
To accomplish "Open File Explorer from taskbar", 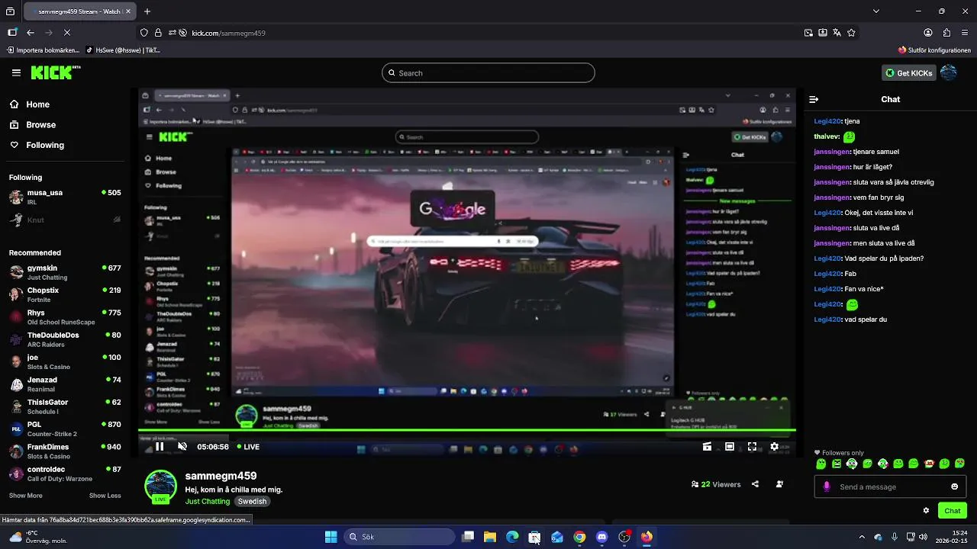I will 490,537.
